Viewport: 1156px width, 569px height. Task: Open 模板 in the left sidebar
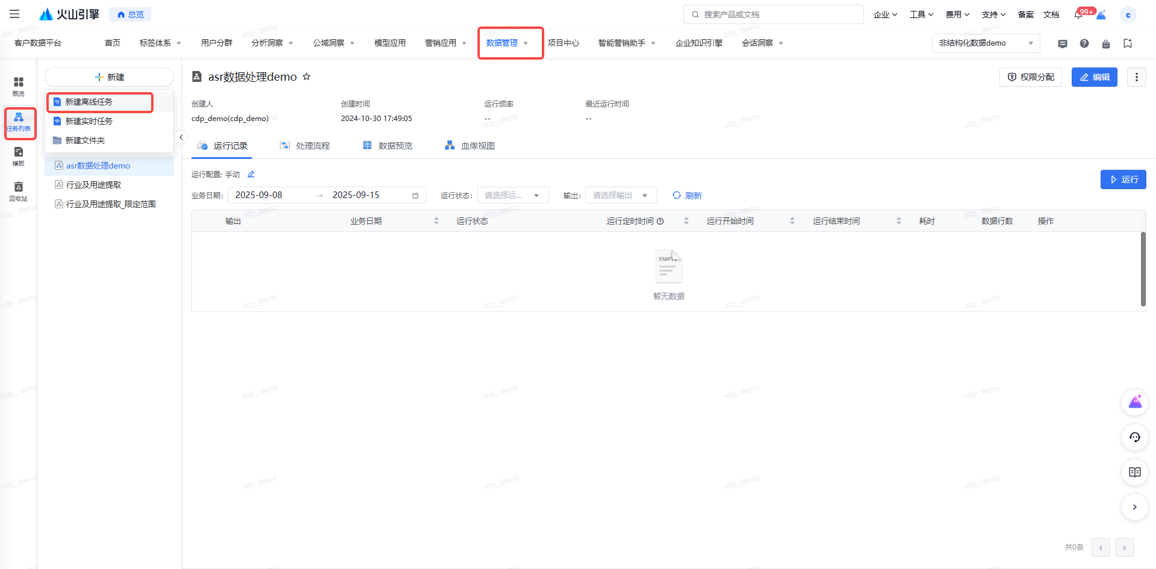pyautogui.click(x=19, y=157)
